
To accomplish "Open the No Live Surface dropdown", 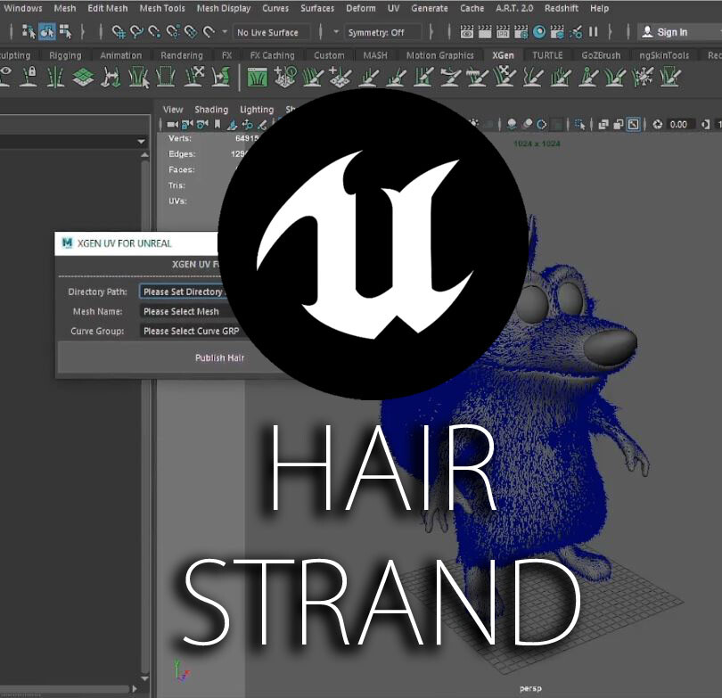I will click(272, 33).
